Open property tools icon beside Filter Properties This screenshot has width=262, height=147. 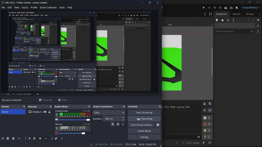click(258, 31)
